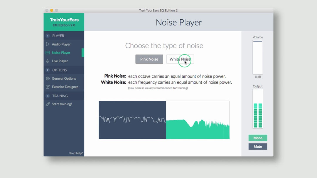This screenshot has width=317, height=178.
Task: Click the Noise Player page title
Action: pyautogui.click(x=179, y=22)
